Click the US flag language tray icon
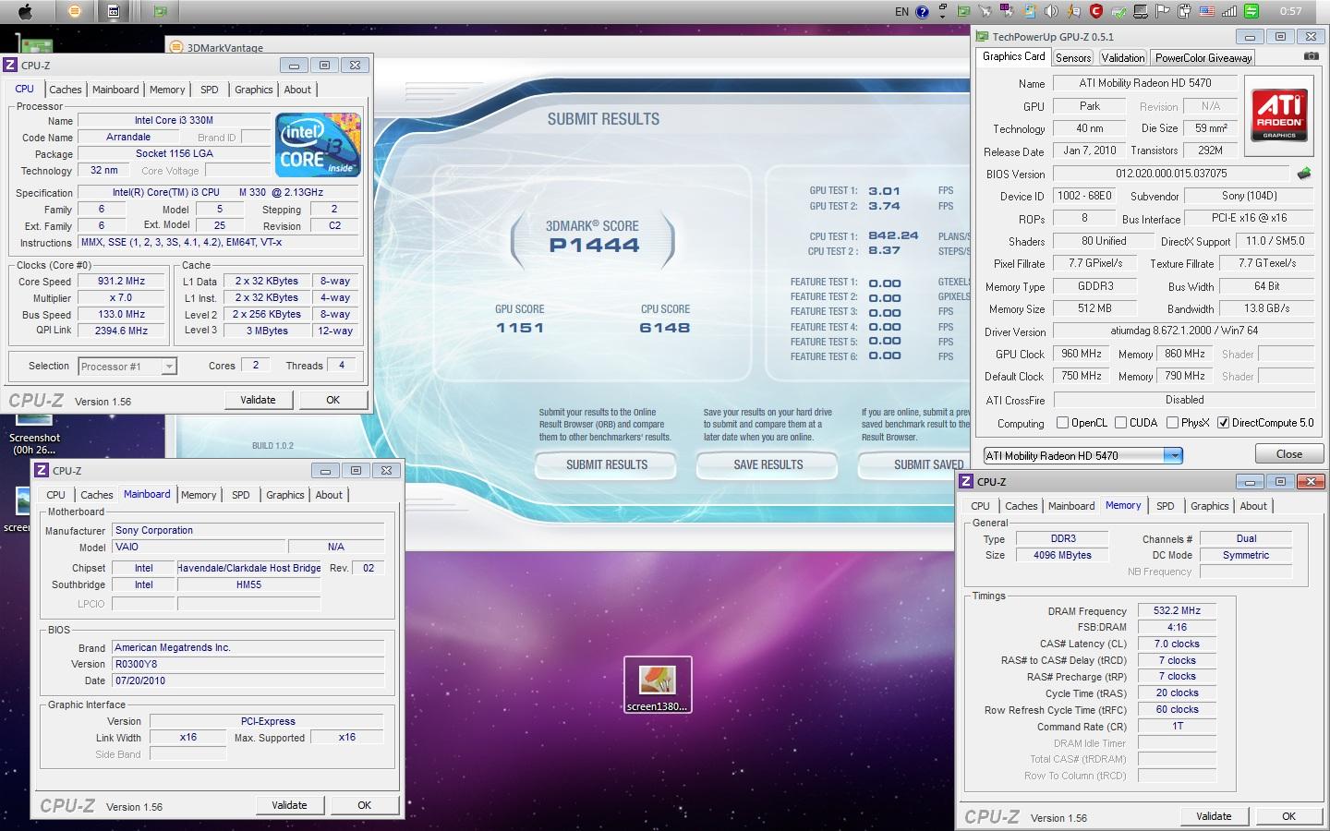Image resolution: width=1330 pixels, height=831 pixels. pyautogui.click(x=1207, y=11)
